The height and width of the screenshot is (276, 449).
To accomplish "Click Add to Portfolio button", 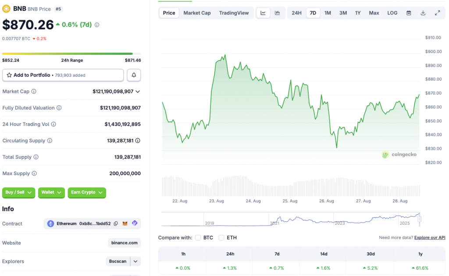I will point(63,75).
